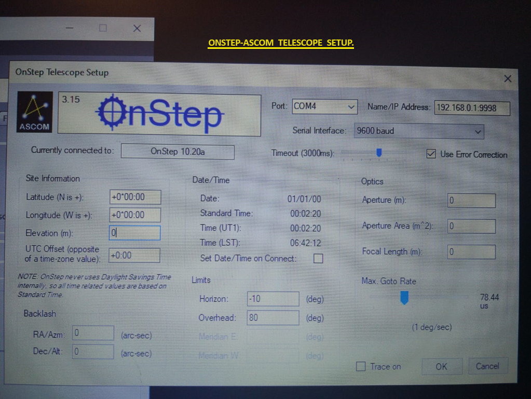531x399 pixels.
Task: Click the Standard Time value 00:02:20
Action: 305,214
